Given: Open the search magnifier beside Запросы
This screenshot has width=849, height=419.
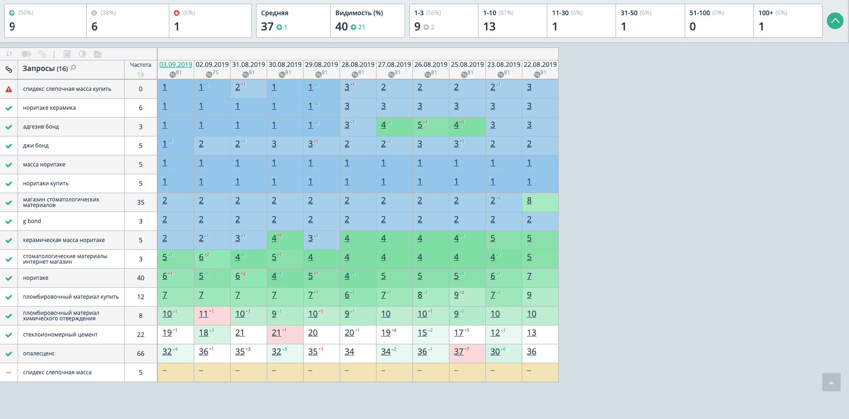Looking at the screenshot, I should (73, 68).
